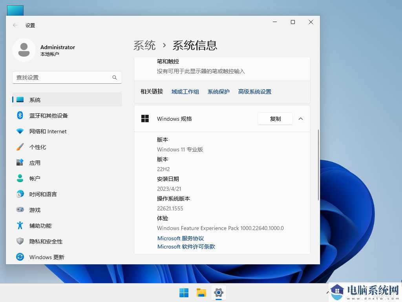
Task: Select 应用 in the sidebar
Action: click(x=67, y=162)
